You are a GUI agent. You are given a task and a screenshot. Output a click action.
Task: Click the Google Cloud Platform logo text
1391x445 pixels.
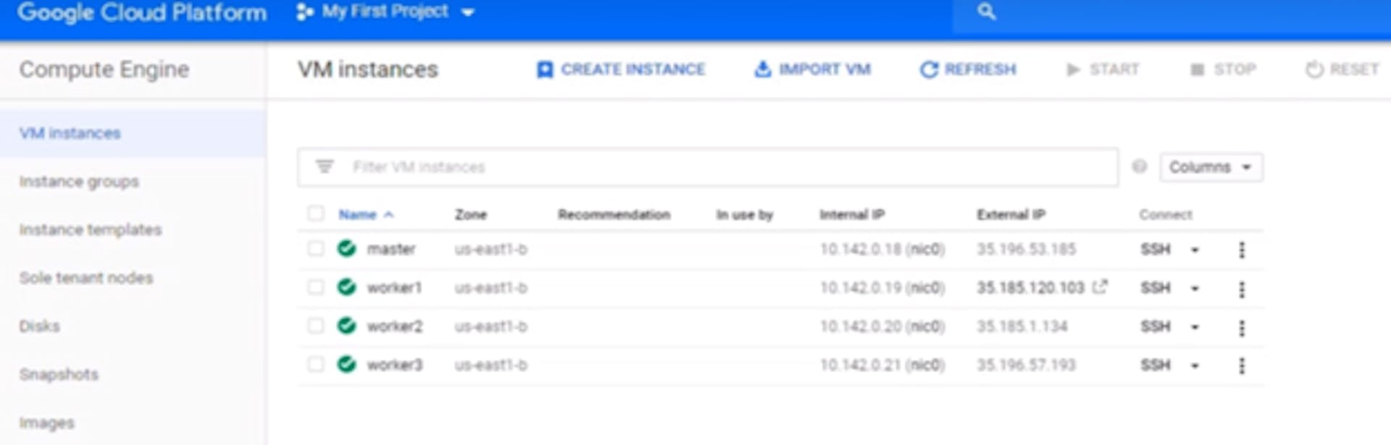point(142,12)
